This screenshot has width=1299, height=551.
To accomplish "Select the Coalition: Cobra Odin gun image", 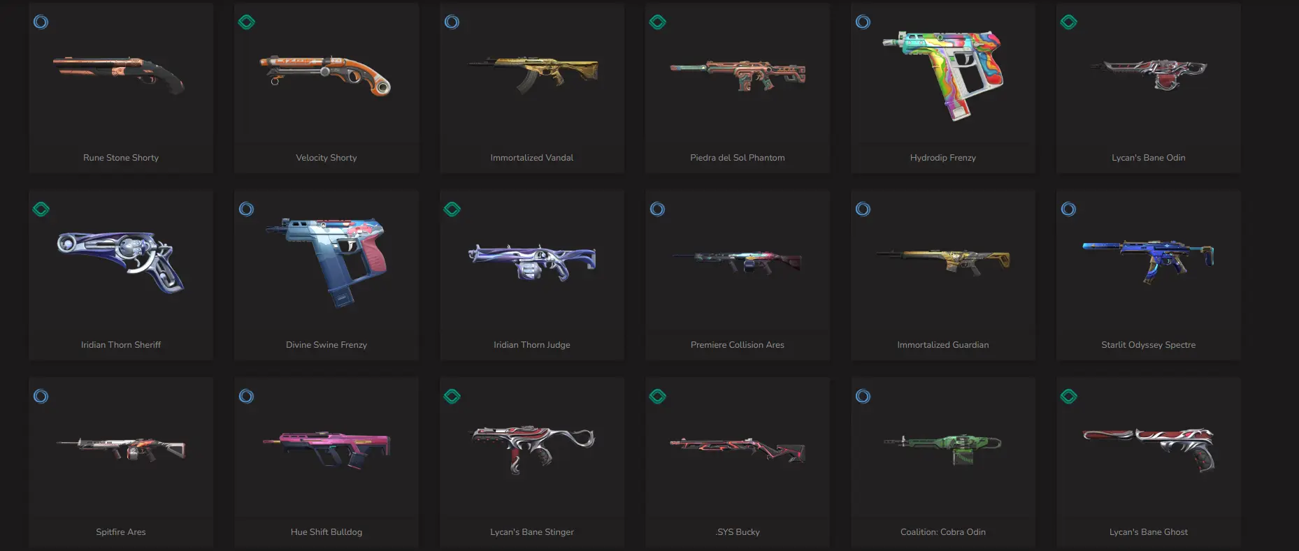I will (x=942, y=448).
